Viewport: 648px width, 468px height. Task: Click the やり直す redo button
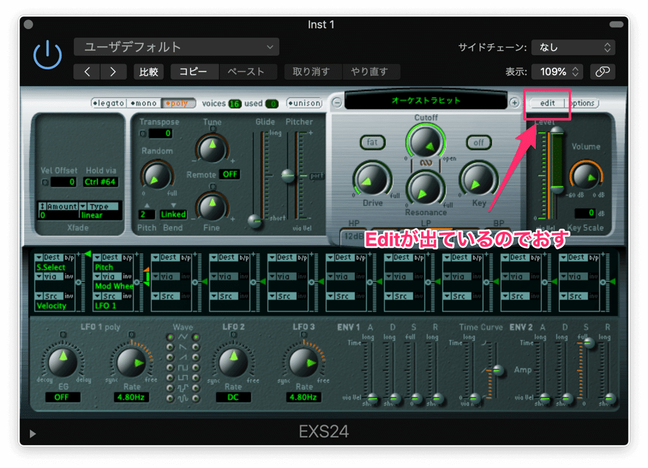[370, 72]
